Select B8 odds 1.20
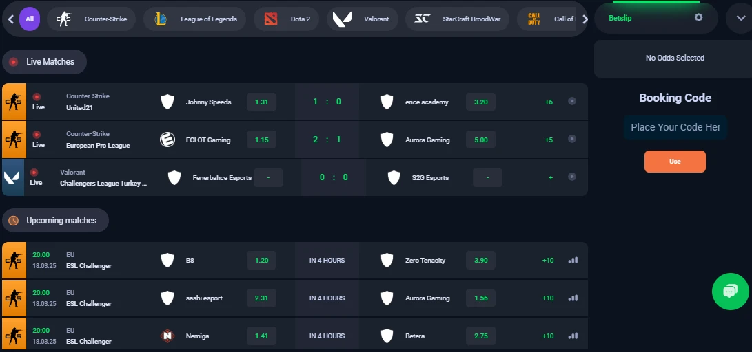Image resolution: width=752 pixels, height=352 pixels. point(261,260)
